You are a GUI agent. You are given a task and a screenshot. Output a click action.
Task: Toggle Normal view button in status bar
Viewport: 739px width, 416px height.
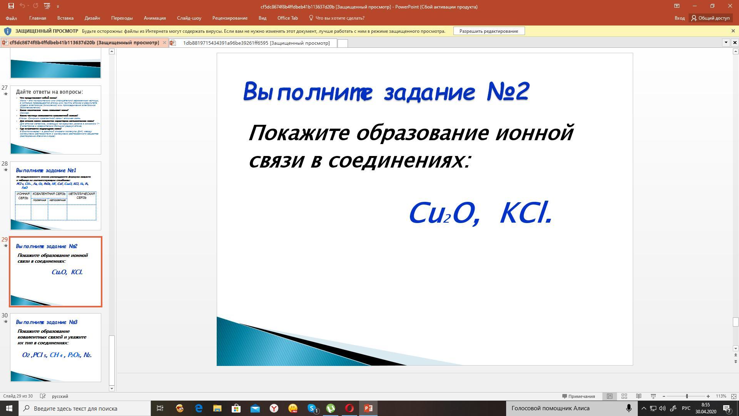pos(610,396)
